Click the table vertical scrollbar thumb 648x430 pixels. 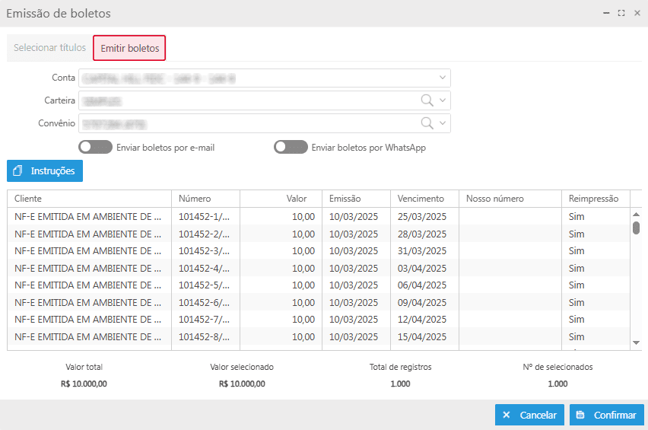(x=636, y=228)
